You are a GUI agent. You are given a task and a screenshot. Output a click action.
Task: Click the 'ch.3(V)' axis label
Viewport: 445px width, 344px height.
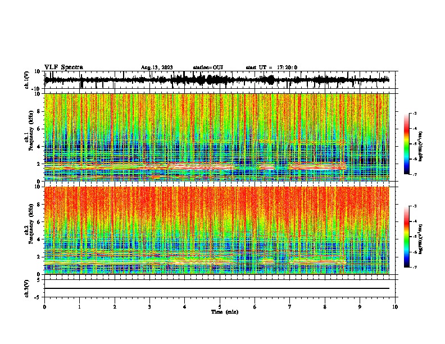tap(27, 288)
